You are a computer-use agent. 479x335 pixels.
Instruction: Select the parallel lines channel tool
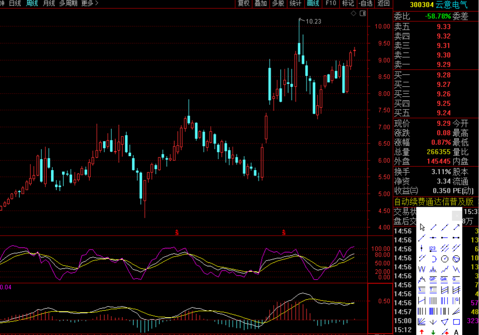pos(445,248)
